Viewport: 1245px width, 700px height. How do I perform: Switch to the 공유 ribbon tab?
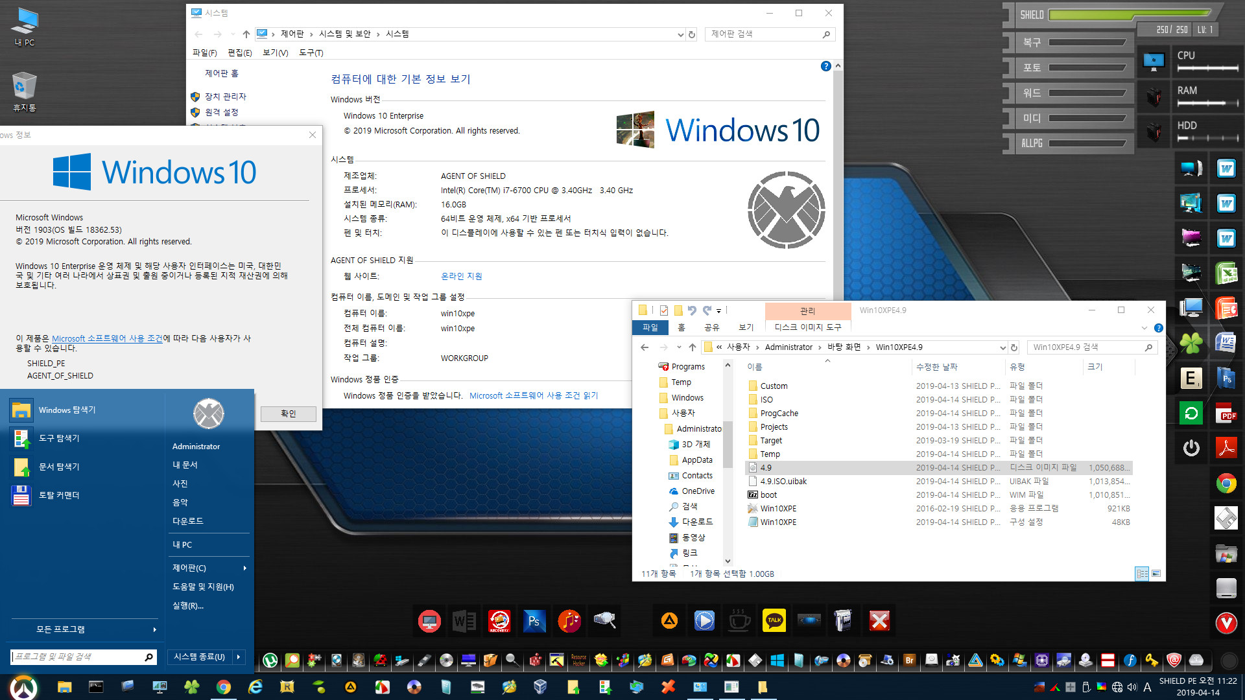tap(711, 327)
